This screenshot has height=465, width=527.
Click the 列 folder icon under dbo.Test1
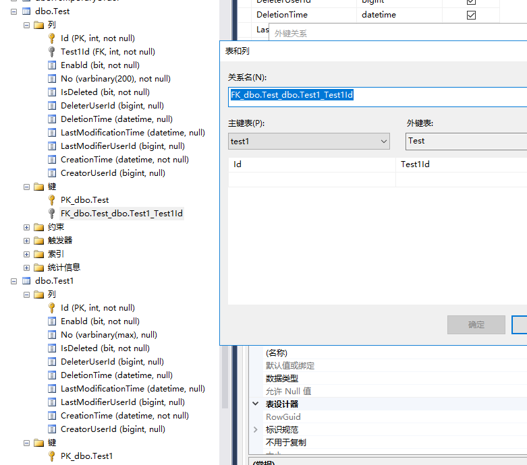pos(39,294)
